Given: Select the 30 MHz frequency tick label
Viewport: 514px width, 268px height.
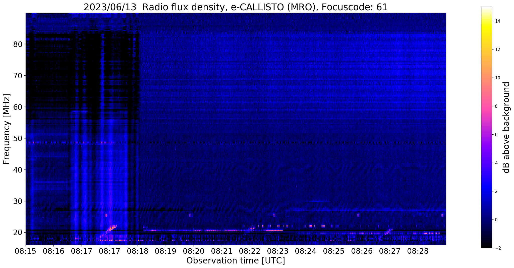Looking at the screenshot, I should tap(18, 201).
